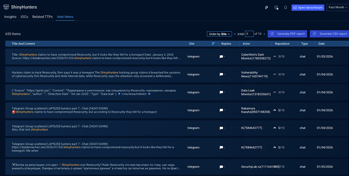This screenshot has height=176, width=349.
Task: Expand reputation chevron in 'Also, that isnt shinyhunters' row
Action: pyautogui.click(x=275, y=128)
